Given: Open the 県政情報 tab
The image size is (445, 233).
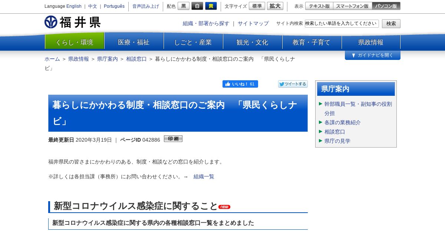Looking at the screenshot, I should [x=371, y=41].
